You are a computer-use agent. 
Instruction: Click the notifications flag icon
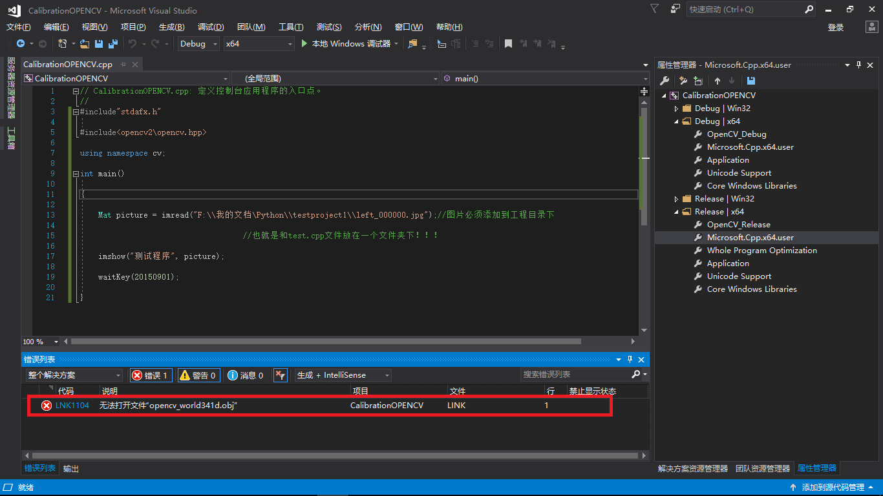point(655,9)
